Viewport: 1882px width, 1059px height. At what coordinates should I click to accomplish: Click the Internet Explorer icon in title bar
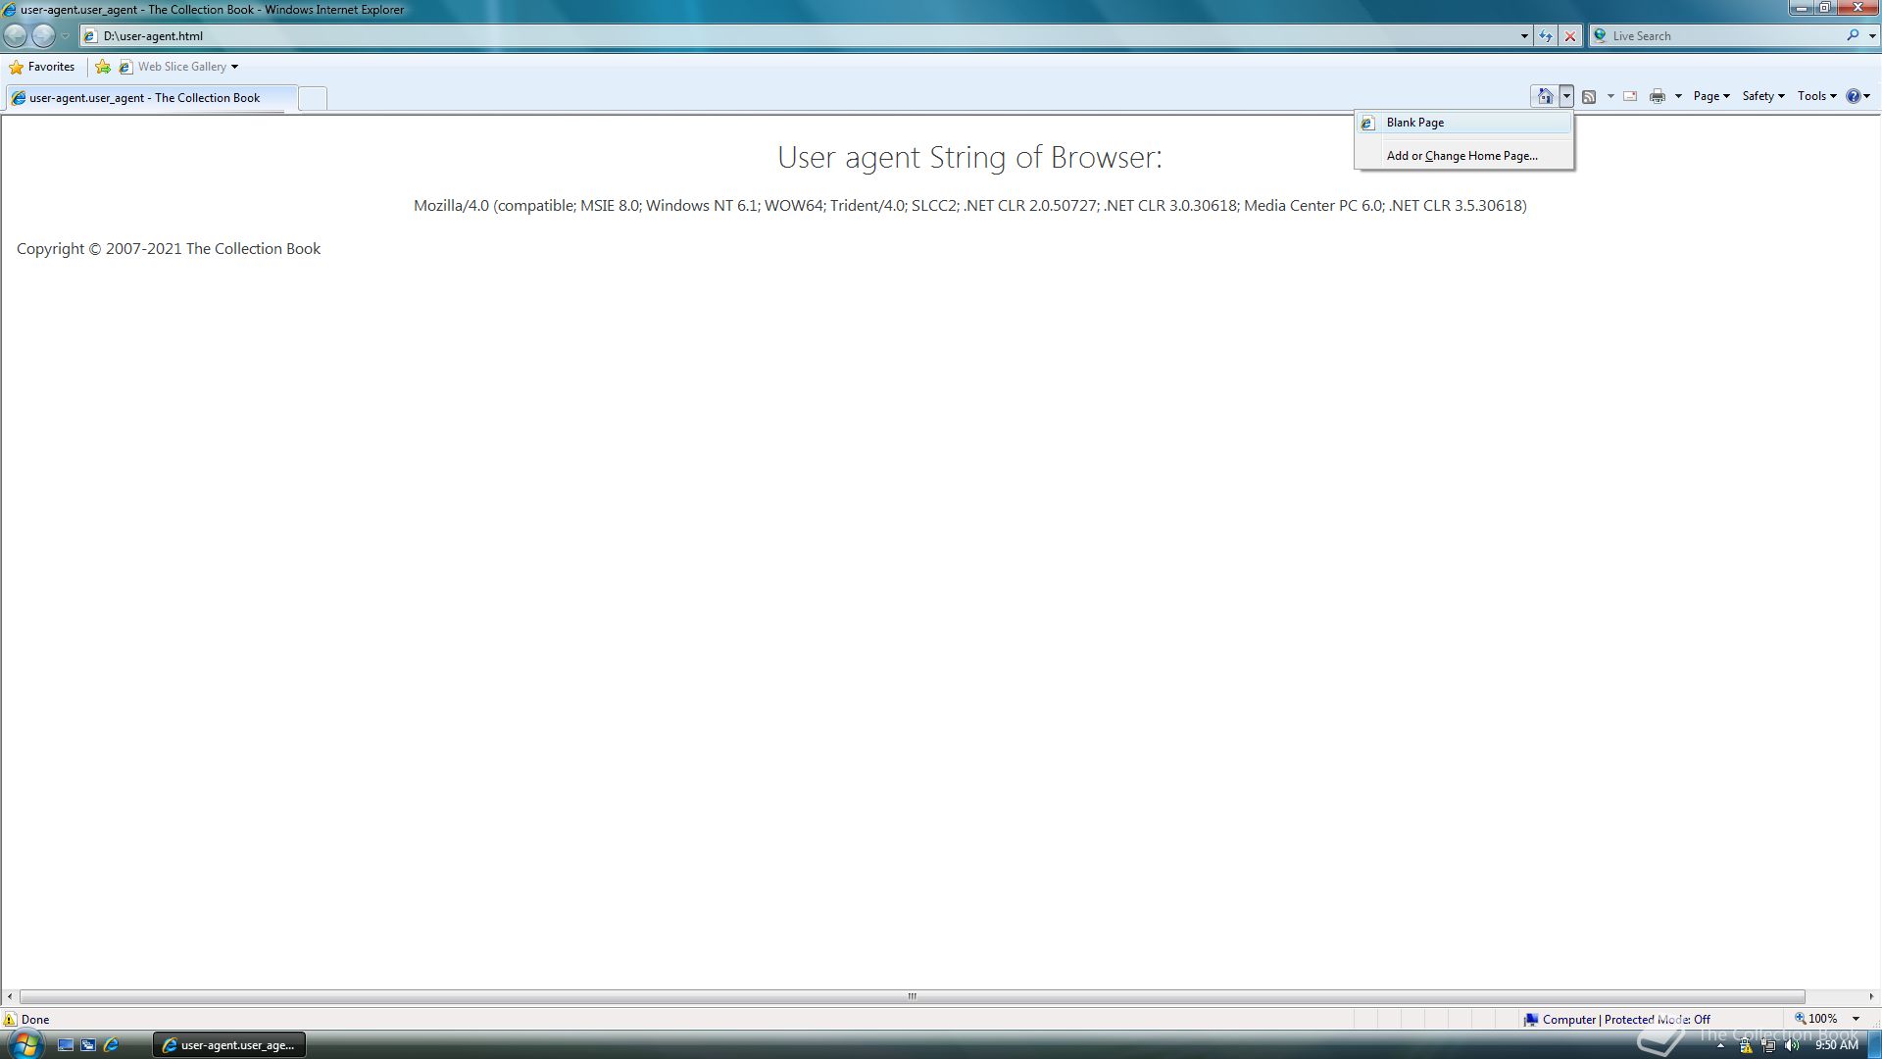coord(9,10)
